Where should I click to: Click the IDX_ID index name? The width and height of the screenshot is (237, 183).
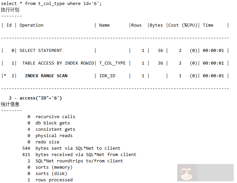107,76
